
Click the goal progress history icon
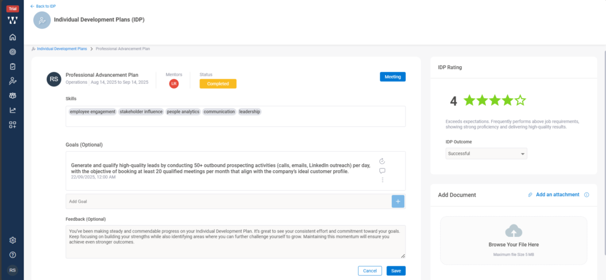point(382,161)
